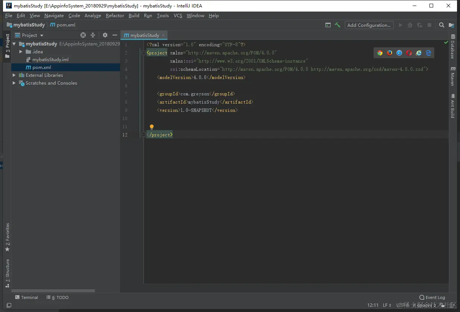This screenshot has height=312, width=460.
Task: Toggle the Maven side tool window
Action: click(453, 76)
